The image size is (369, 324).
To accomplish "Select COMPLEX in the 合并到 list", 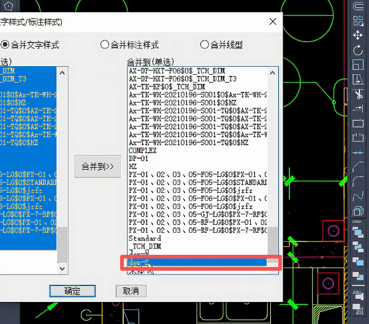I will [x=143, y=150].
